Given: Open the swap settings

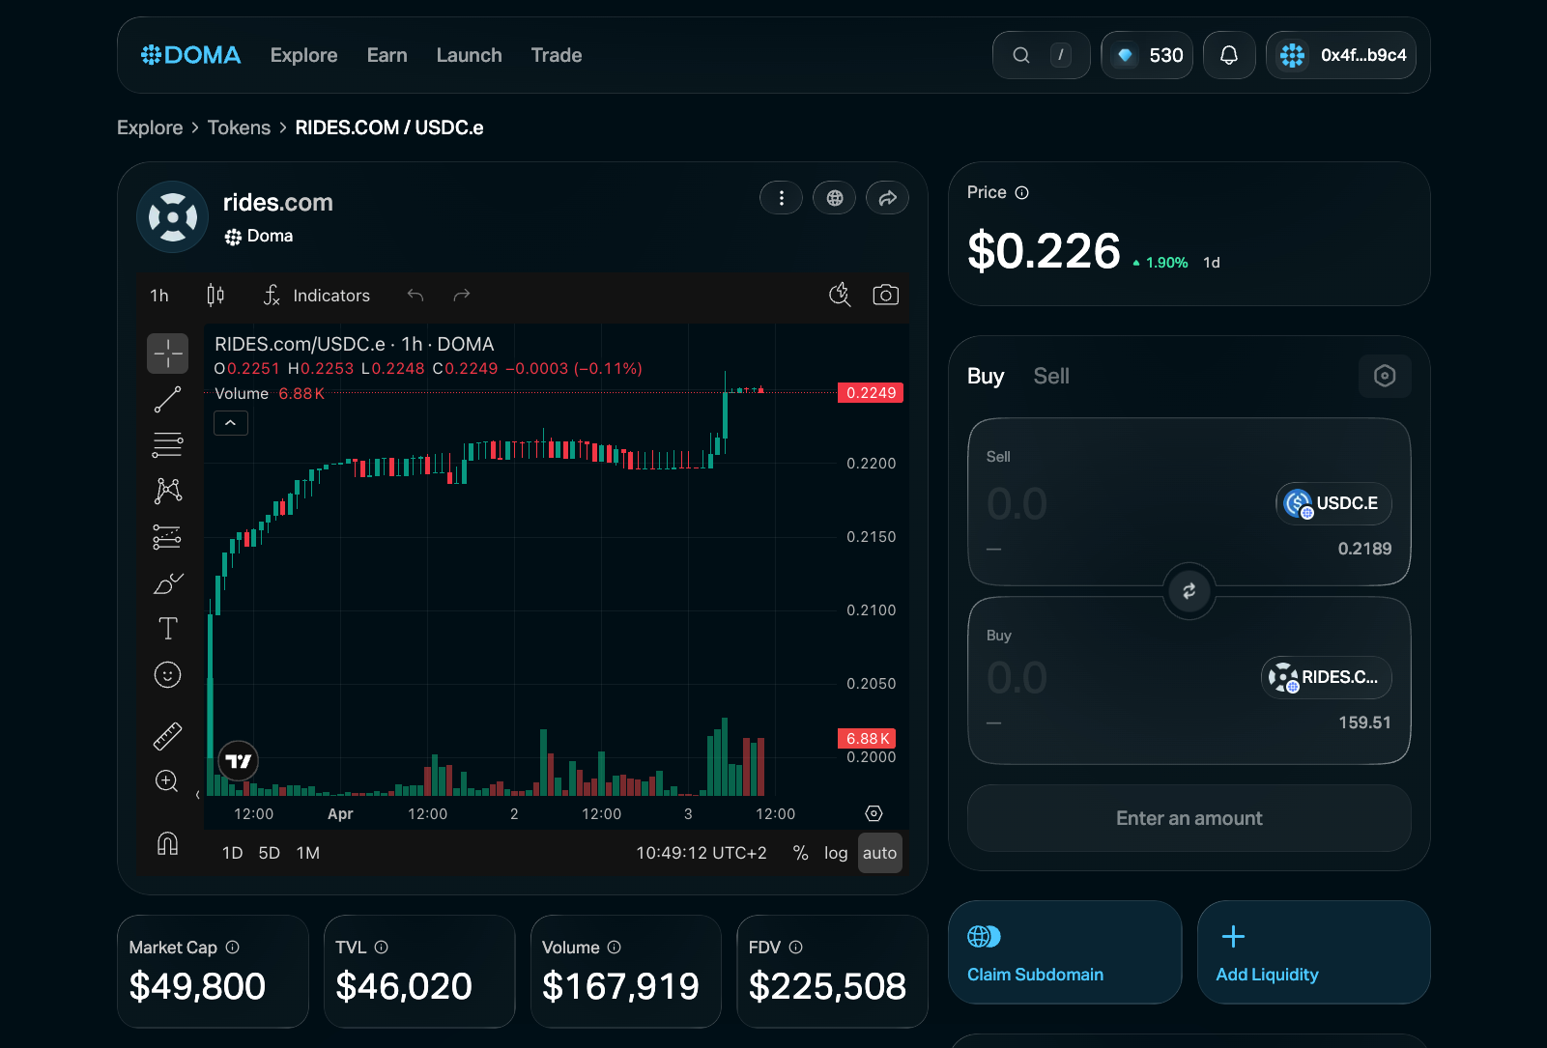Looking at the screenshot, I should (1385, 376).
